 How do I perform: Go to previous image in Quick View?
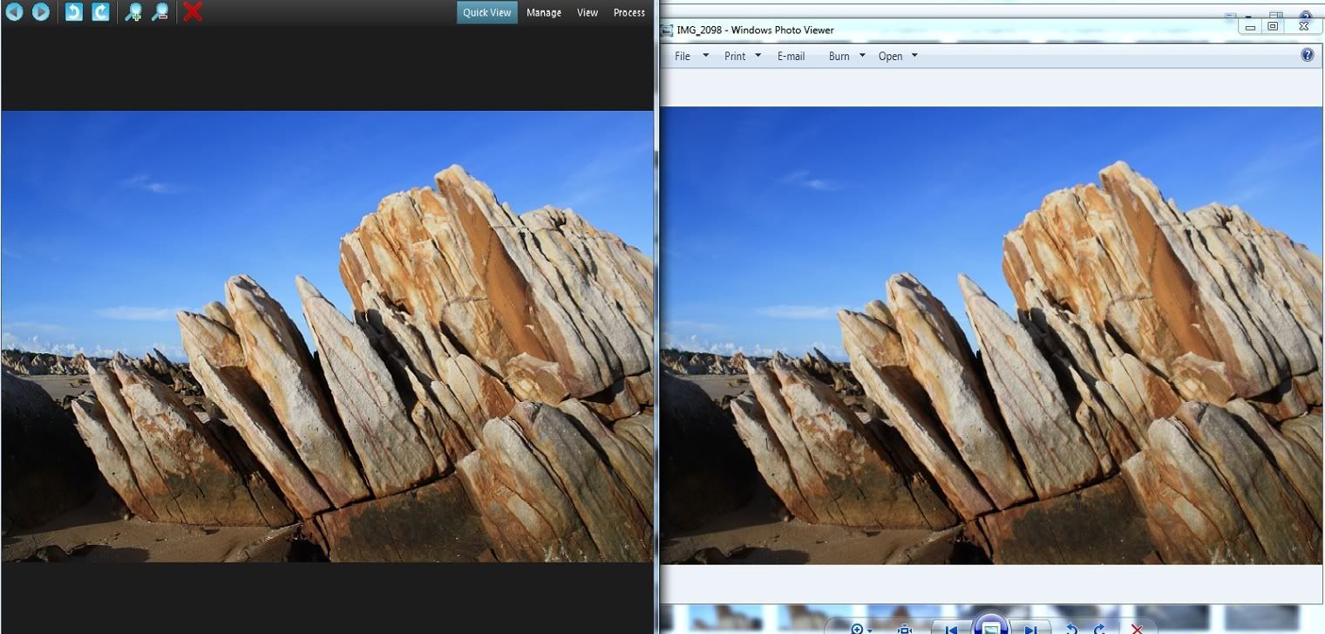[15, 12]
